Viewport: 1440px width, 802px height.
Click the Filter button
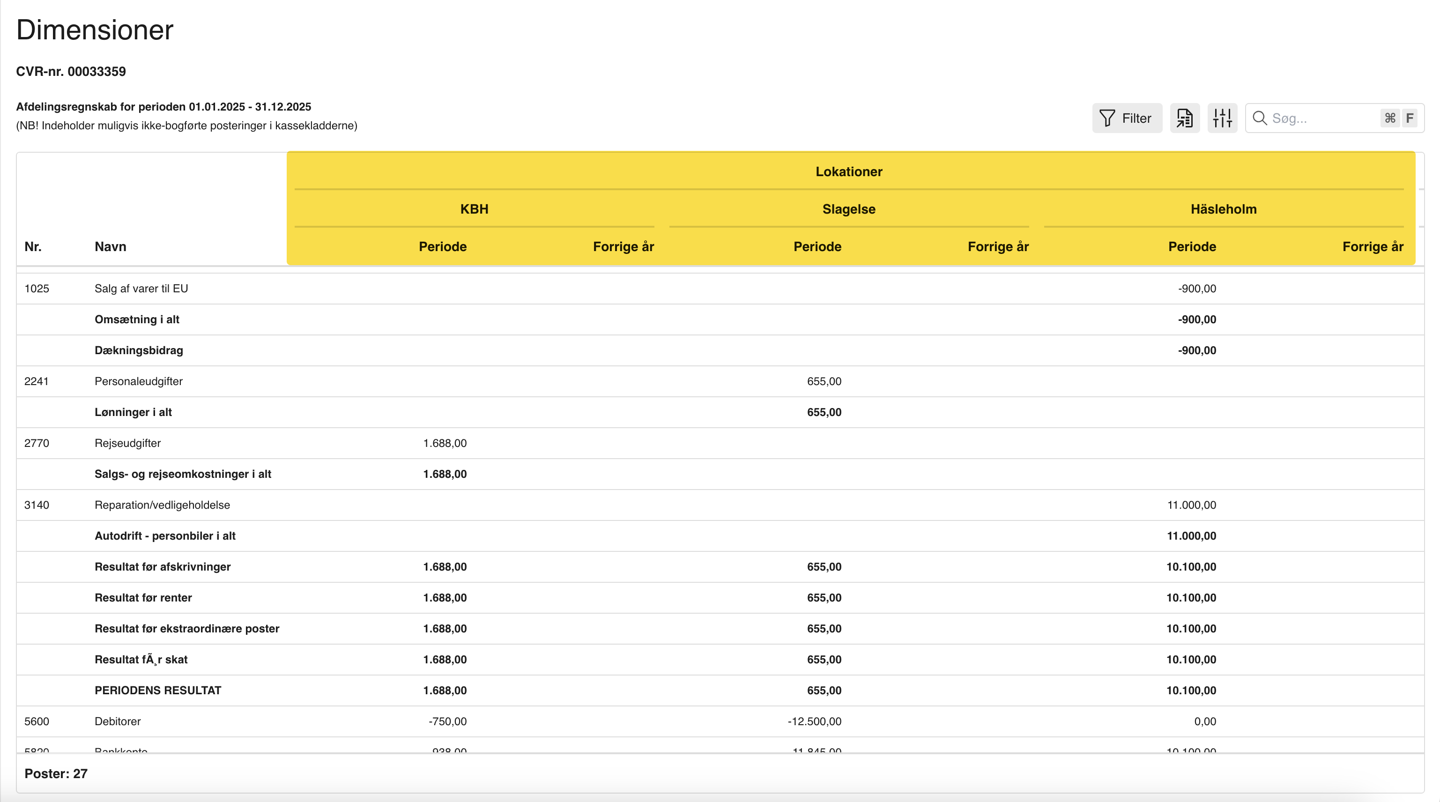pos(1127,118)
